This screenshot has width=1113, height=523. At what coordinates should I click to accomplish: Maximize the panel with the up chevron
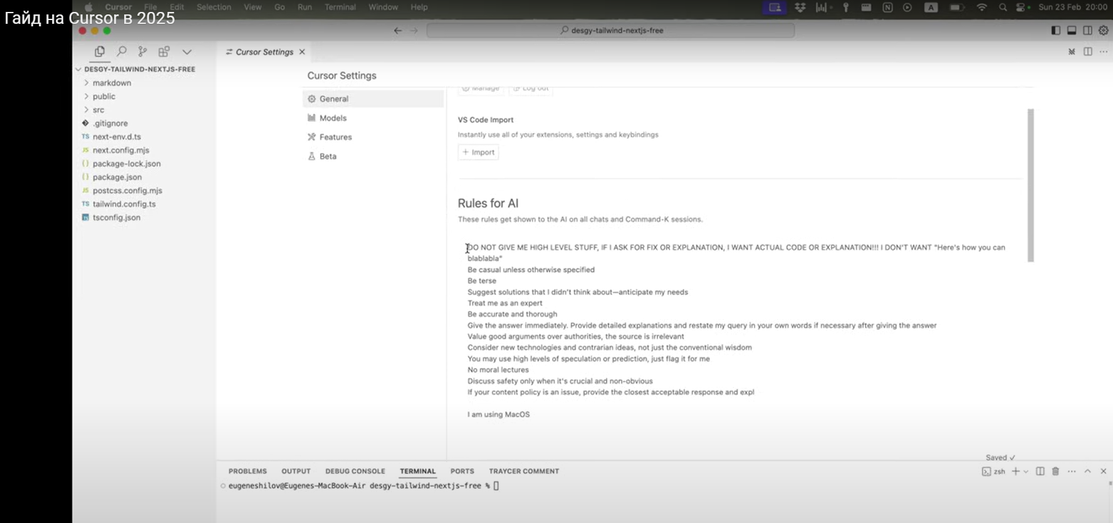pos(1088,471)
